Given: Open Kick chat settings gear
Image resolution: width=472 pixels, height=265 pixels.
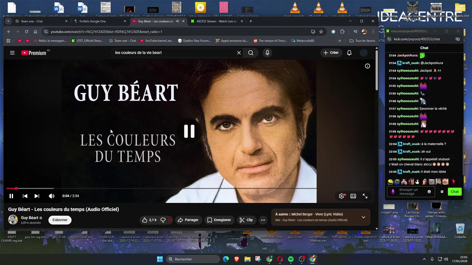Looking at the screenshot, I should (442, 192).
